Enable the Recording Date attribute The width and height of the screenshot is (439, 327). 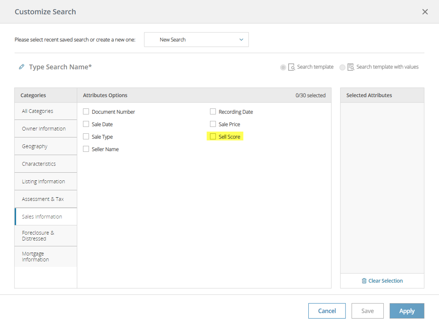(x=212, y=112)
